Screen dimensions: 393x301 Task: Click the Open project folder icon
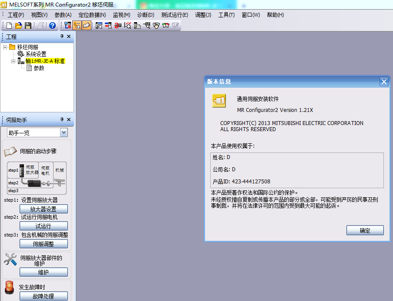click(x=19, y=26)
